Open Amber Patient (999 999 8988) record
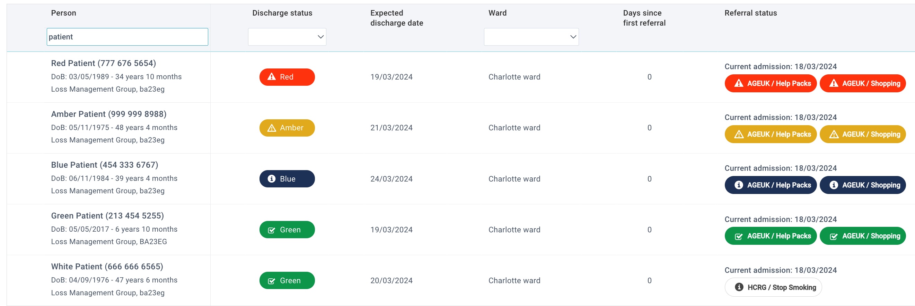Image resolution: width=915 pixels, height=306 pixels. click(108, 114)
